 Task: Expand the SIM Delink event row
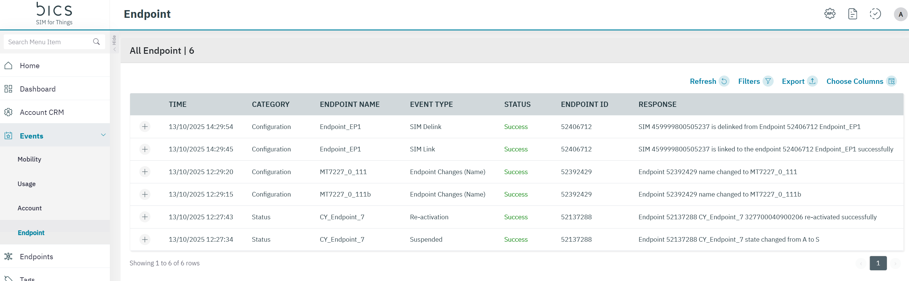145,127
